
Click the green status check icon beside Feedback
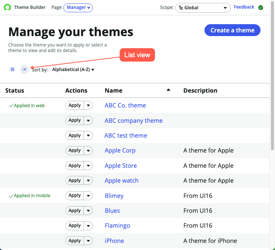[x=261, y=7]
